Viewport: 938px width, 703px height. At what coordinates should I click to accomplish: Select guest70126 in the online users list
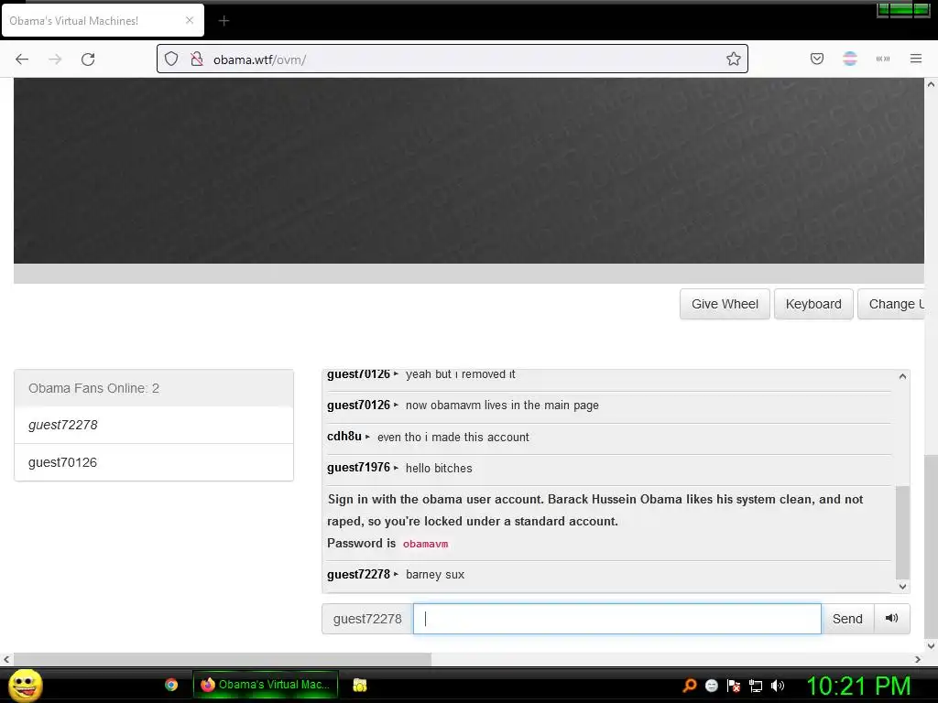coord(154,462)
